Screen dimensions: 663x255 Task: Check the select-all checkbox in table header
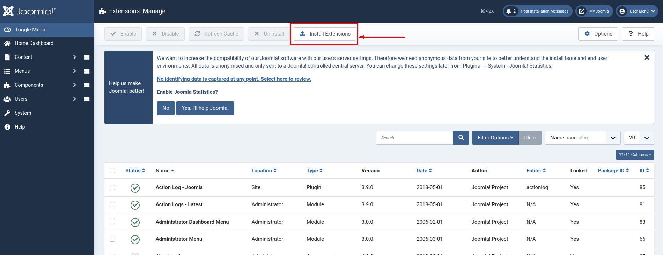click(x=112, y=170)
